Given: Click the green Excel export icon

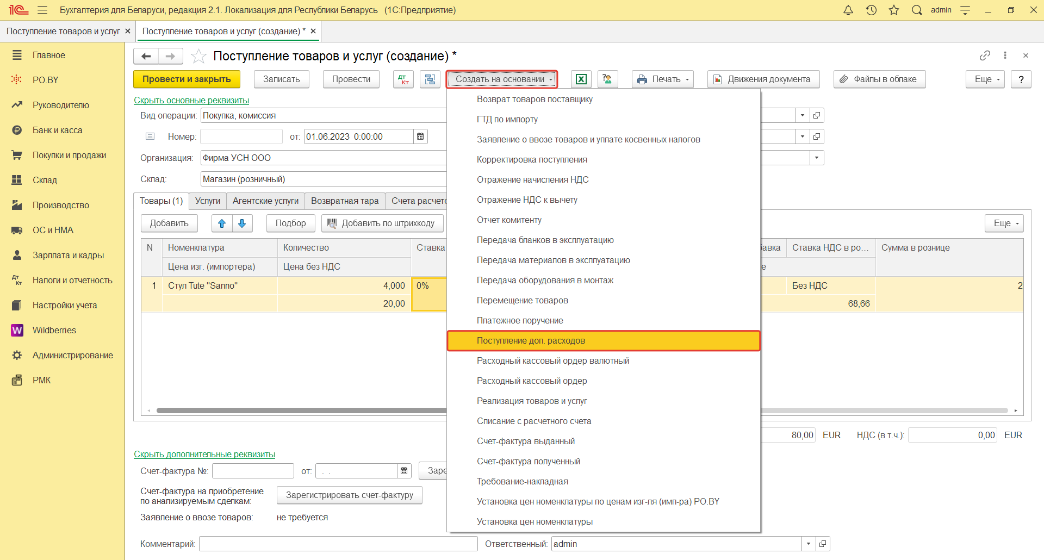Looking at the screenshot, I should [x=581, y=79].
